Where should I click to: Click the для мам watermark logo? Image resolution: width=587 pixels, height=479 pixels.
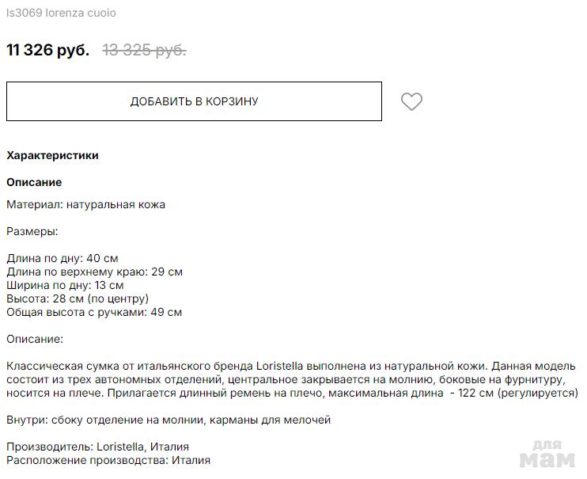(549, 454)
